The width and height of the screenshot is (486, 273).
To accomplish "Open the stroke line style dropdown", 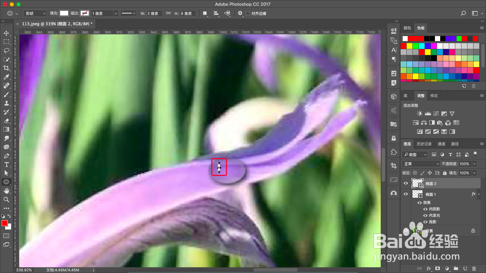I will coord(129,13).
